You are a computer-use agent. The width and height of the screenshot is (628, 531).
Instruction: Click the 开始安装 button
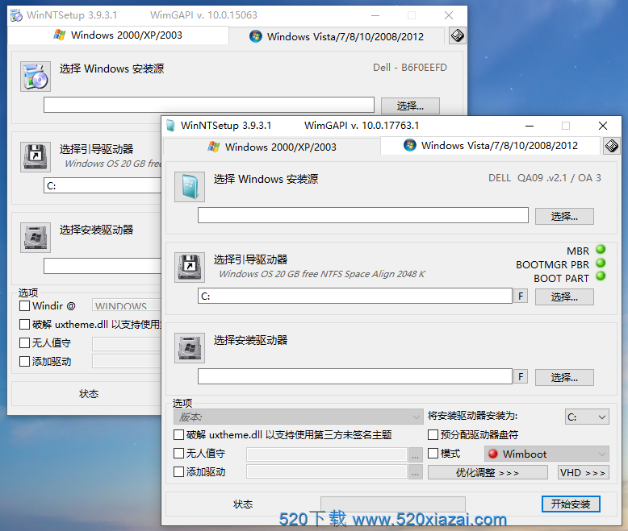(x=571, y=504)
